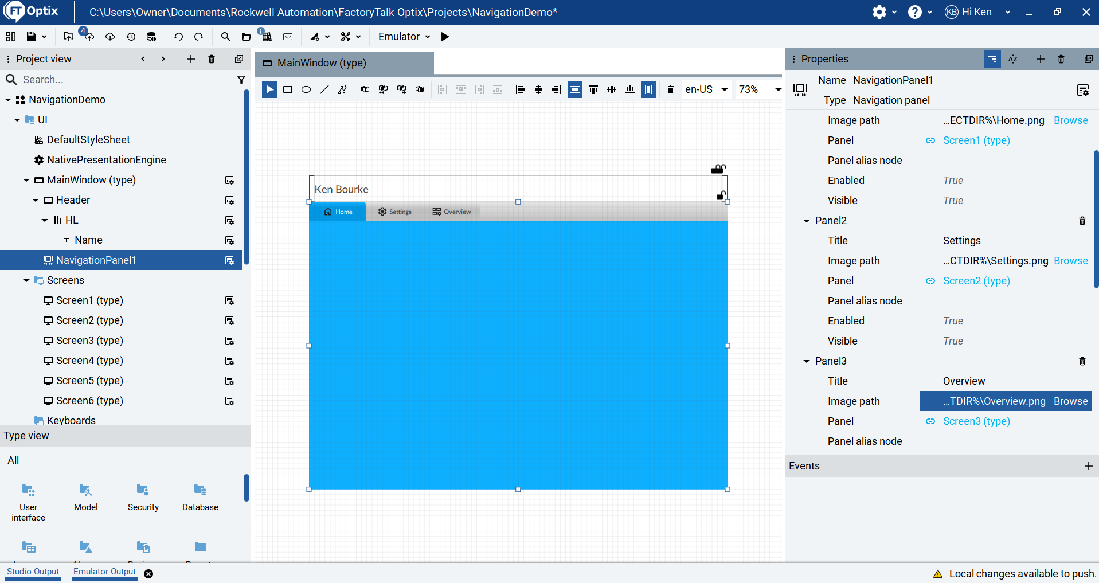Collapse the MainWindow (type) tree node
1099x583 pixels.
coord(26,180)
